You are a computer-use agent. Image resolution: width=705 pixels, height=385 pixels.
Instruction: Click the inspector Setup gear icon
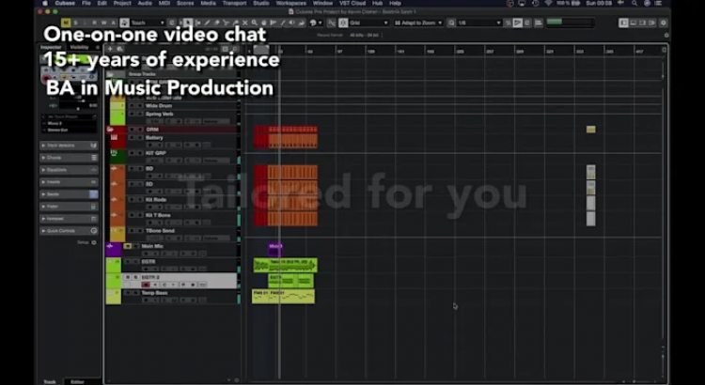pos(93,241)
